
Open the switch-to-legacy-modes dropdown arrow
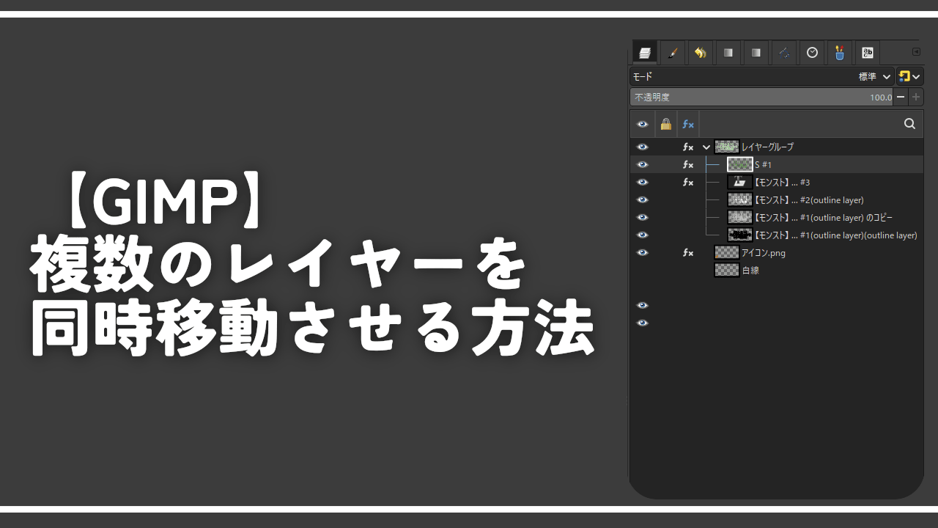click(915, 76)
